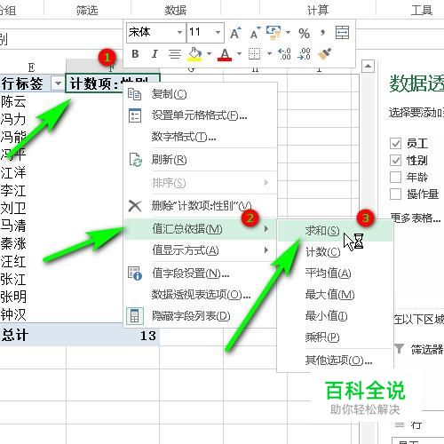Open 其他选项(O) in submenu
The height and width of the screenshot is (444, 444).
coord(335,361)
